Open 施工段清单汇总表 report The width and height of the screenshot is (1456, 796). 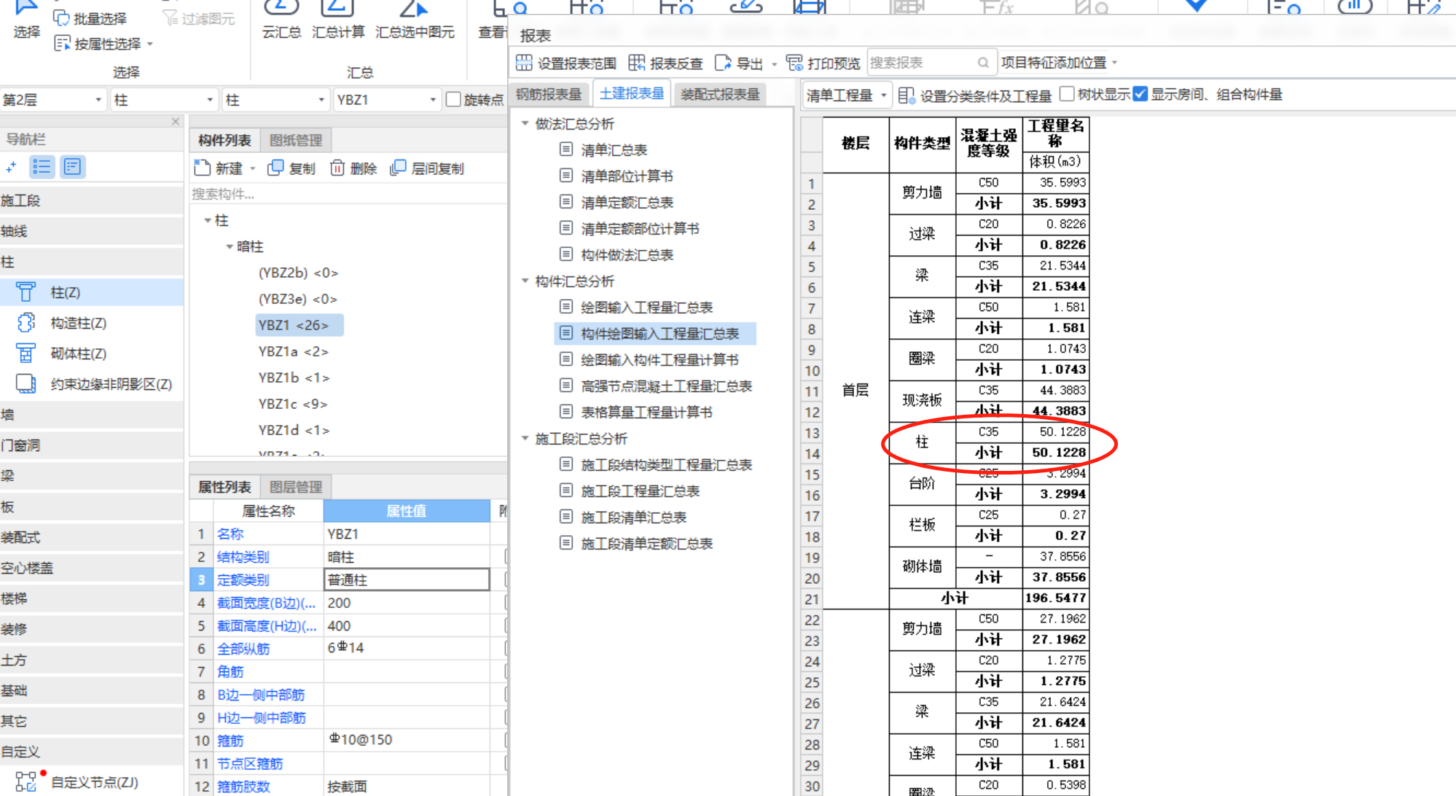coord(633,518)
